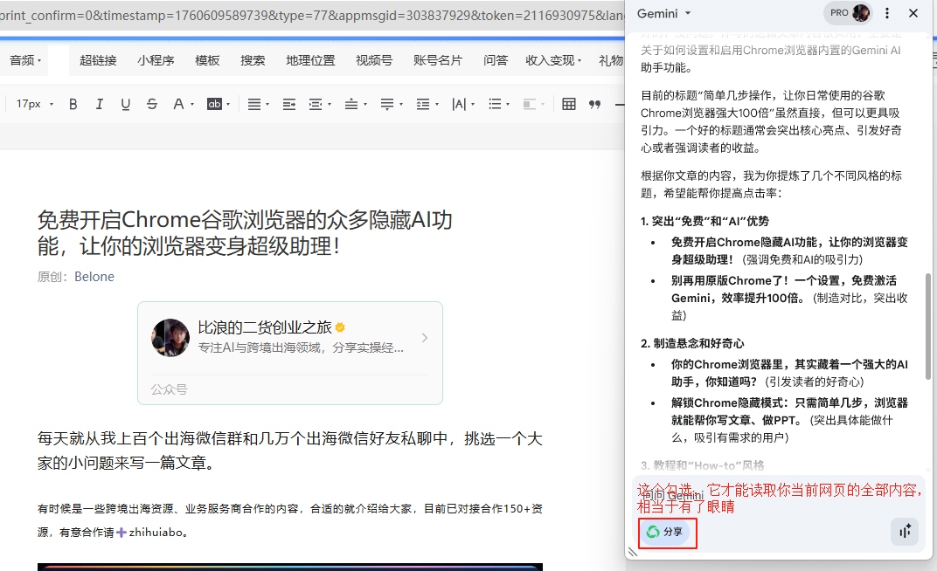This screenshot has width=937, height=571.
Task: Insert a table using table icon
Action: click(569, 105)
